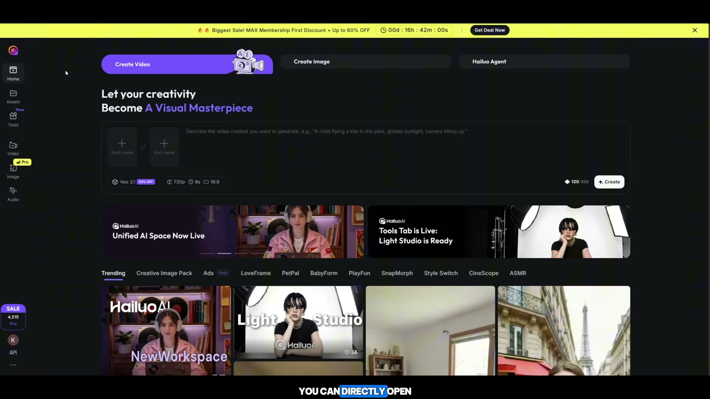Image resolution: width=710 pixels, height=399 pixels.
Task: Open the three-dot more menu in sidebar
Action: click(x=13, y=365)
